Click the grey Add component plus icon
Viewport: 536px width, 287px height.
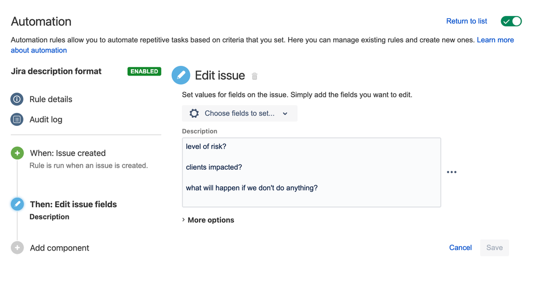[17, 248]
